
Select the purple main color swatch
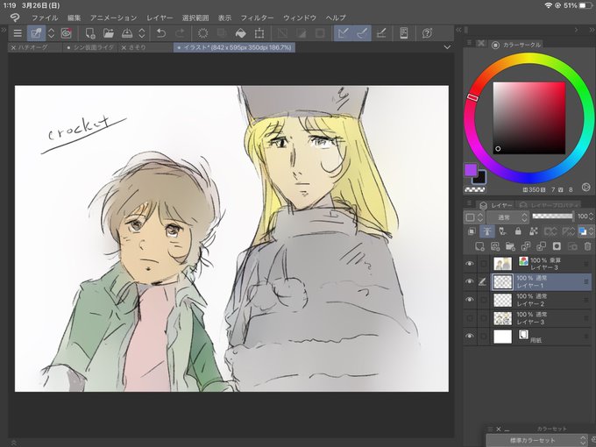(471, 169)
